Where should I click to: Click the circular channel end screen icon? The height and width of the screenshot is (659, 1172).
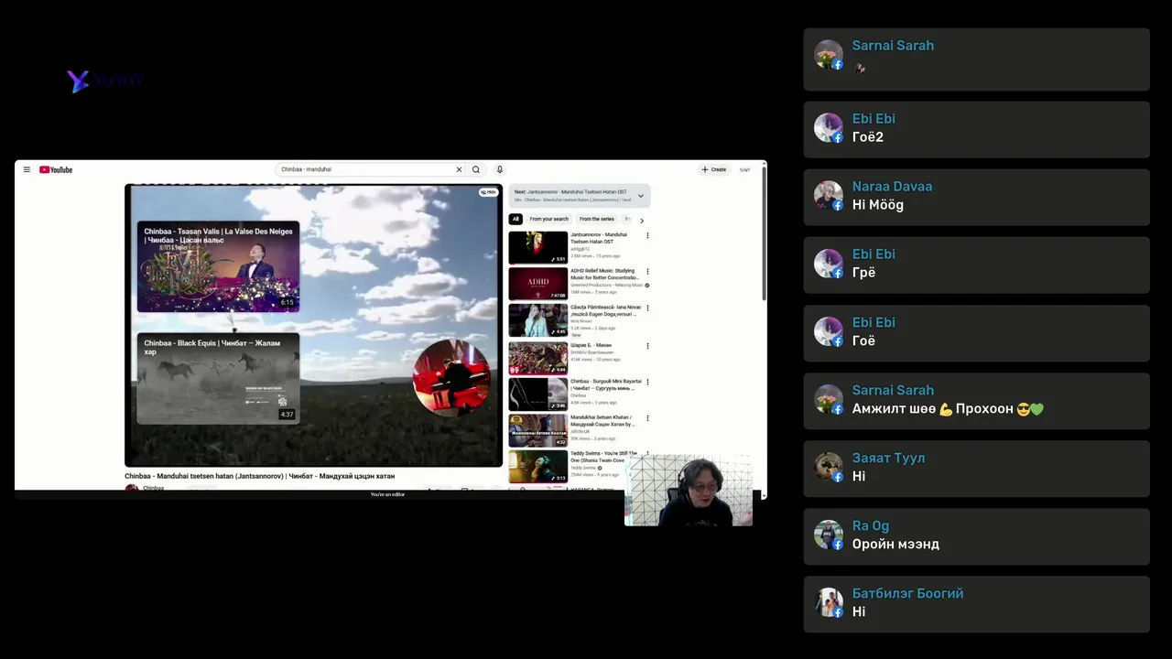pos(451,378)
